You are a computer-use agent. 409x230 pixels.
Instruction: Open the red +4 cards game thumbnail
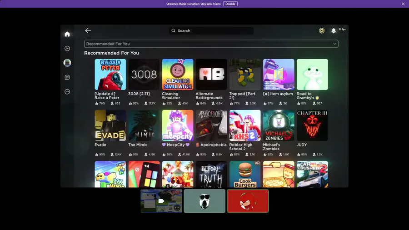[x=144, y=174]
